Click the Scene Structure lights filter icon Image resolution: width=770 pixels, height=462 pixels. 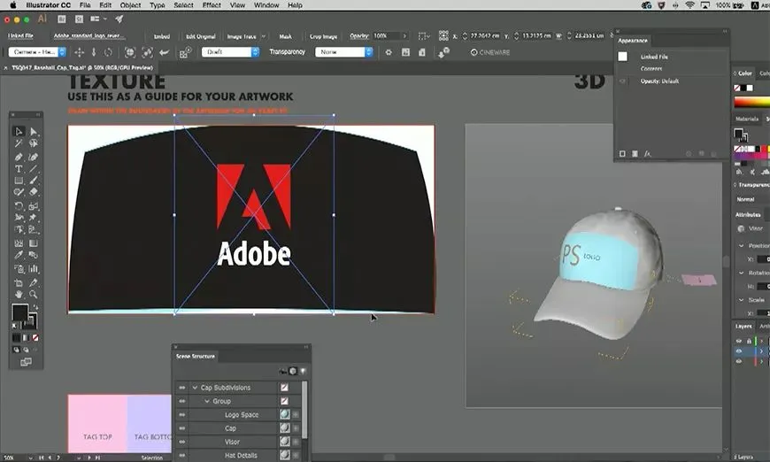[x=303, y=371]
